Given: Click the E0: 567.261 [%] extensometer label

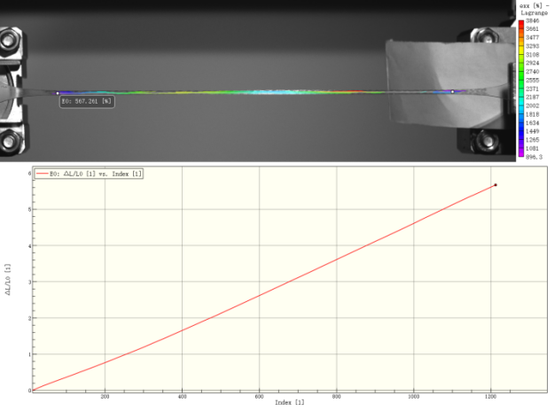Looking at the screenshot, I should point(87,102).
